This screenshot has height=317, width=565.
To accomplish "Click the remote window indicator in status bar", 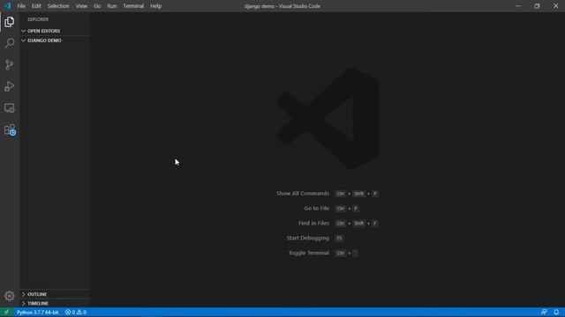I will (6, 313).
